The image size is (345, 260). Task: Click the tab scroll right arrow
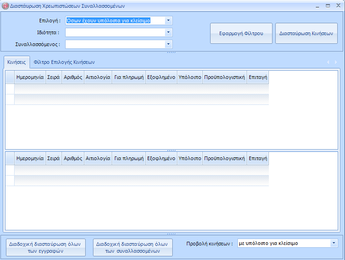336,62
